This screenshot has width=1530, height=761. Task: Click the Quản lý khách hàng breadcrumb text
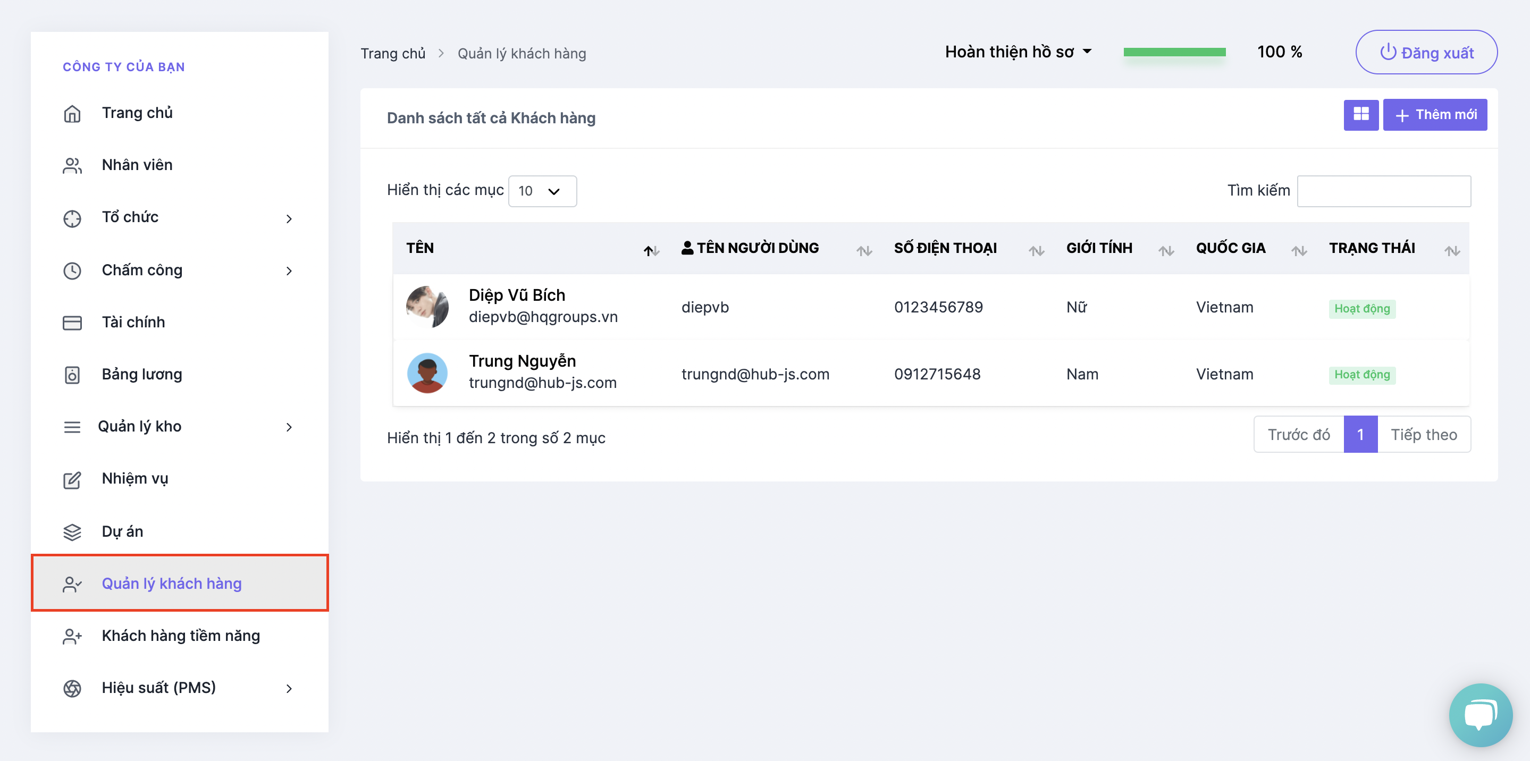pos(522,54)
